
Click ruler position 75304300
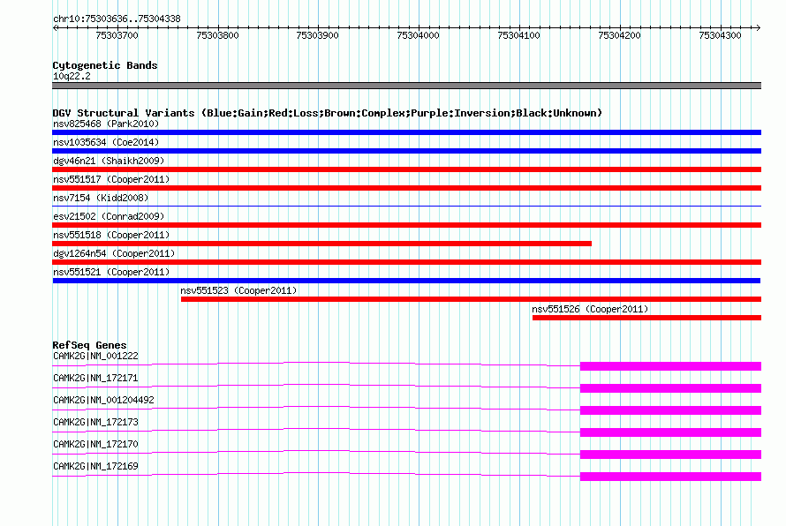click(720, 35)
